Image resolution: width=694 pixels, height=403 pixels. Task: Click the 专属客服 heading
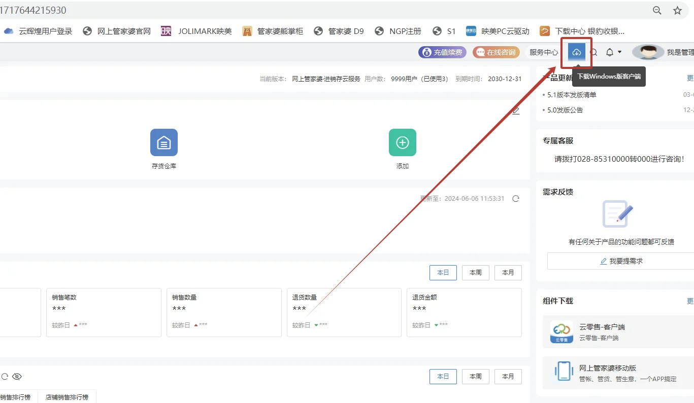click(558, 140)
